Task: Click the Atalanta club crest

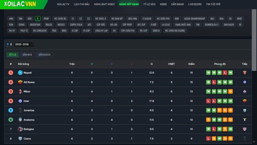Action: click(20, 120)
